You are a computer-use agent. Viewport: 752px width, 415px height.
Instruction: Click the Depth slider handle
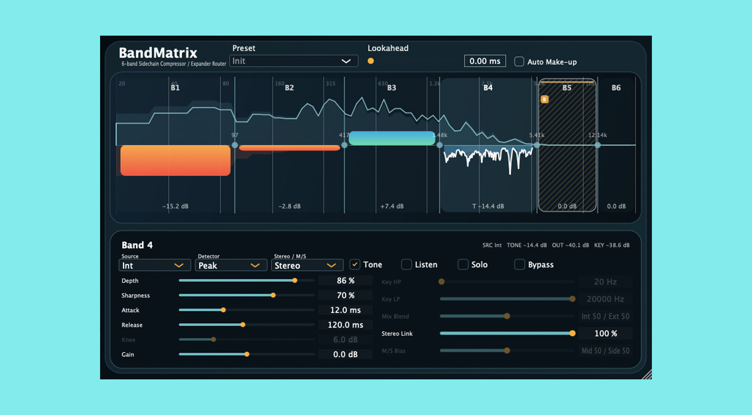(295, 280)
